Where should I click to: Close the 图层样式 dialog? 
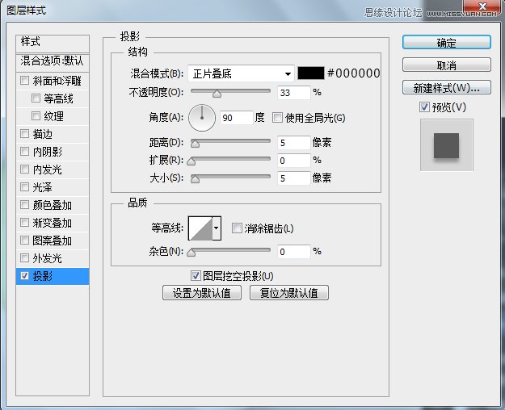482,6
